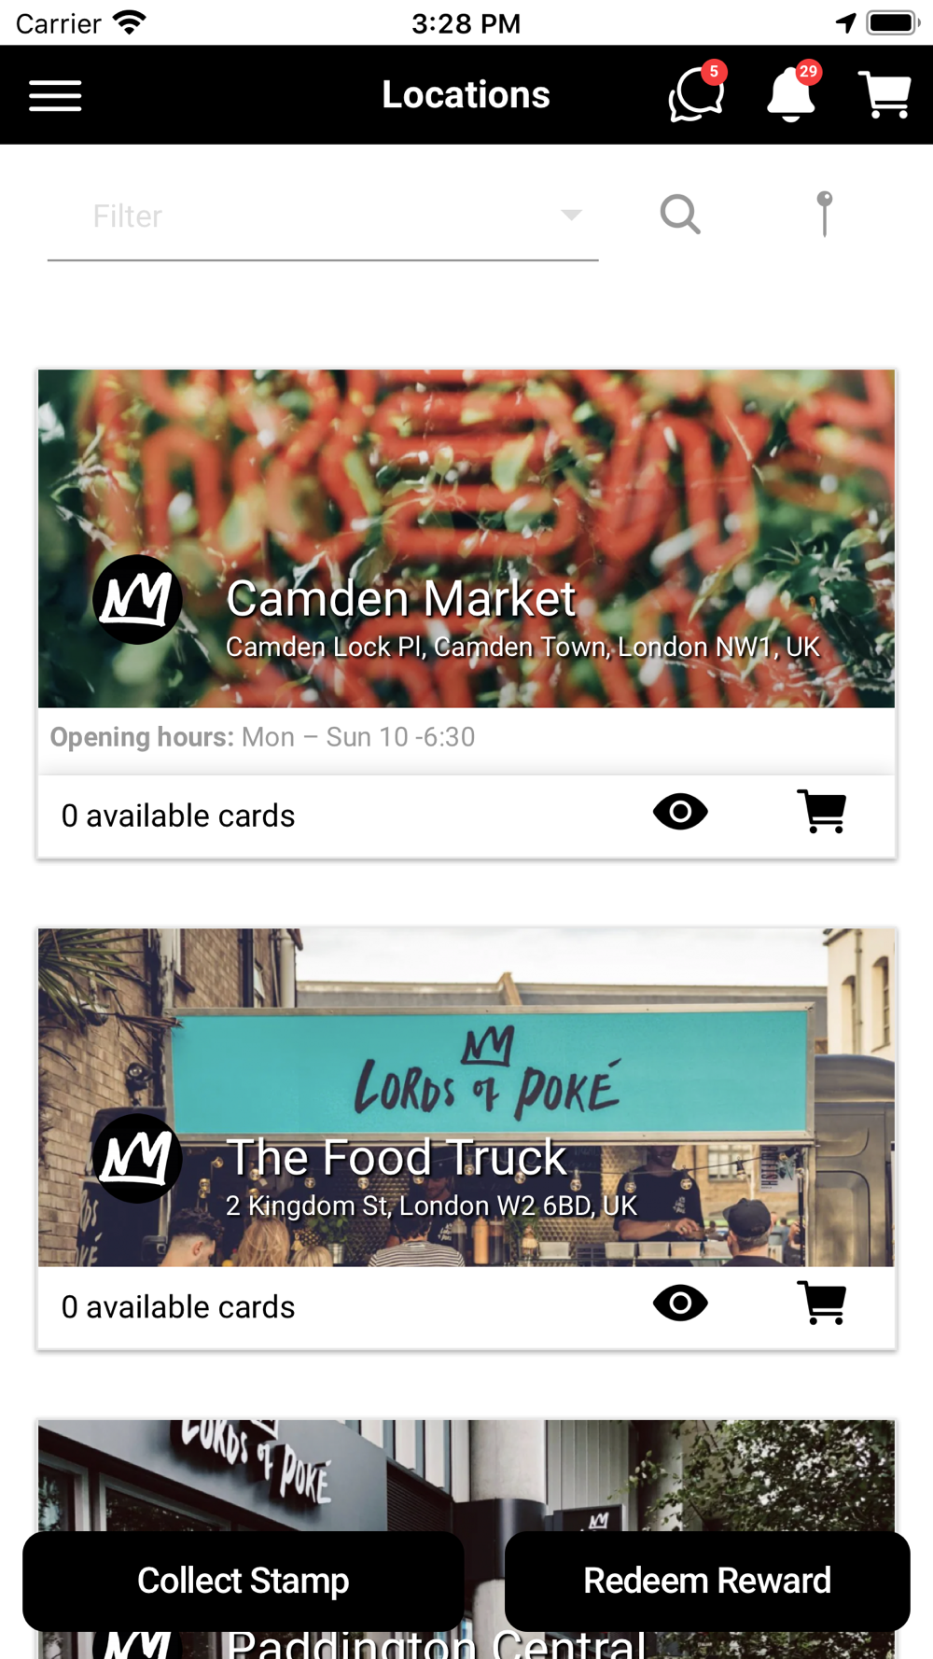Screen dimensions: 933x1659
Task: Open chat messages with 5 badge
Action: 697,93
